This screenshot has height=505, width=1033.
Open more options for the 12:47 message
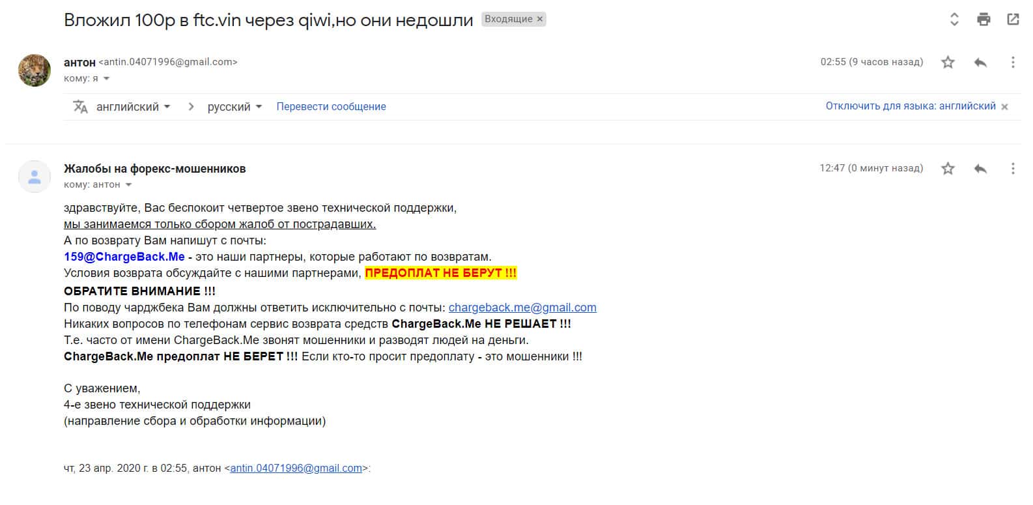(1012, 169)
